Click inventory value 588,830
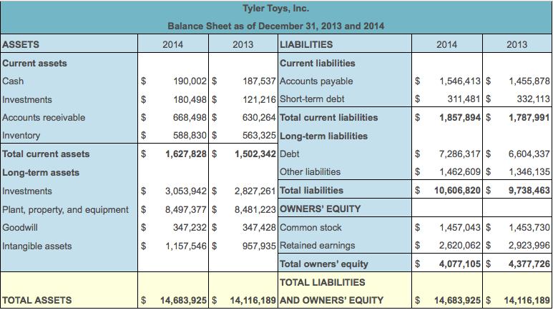 tap(190, 135)
